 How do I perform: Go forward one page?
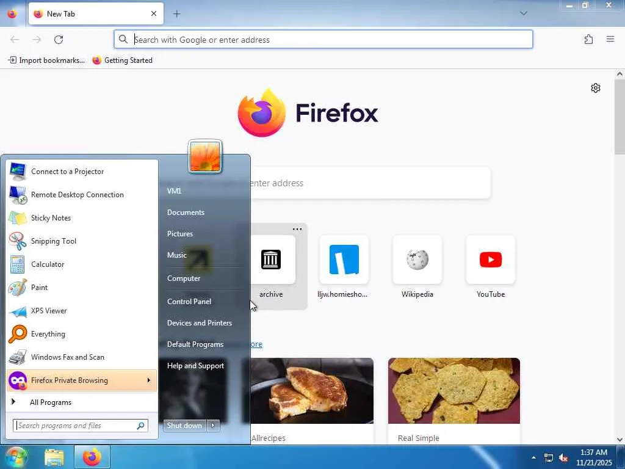click(37, 40)
